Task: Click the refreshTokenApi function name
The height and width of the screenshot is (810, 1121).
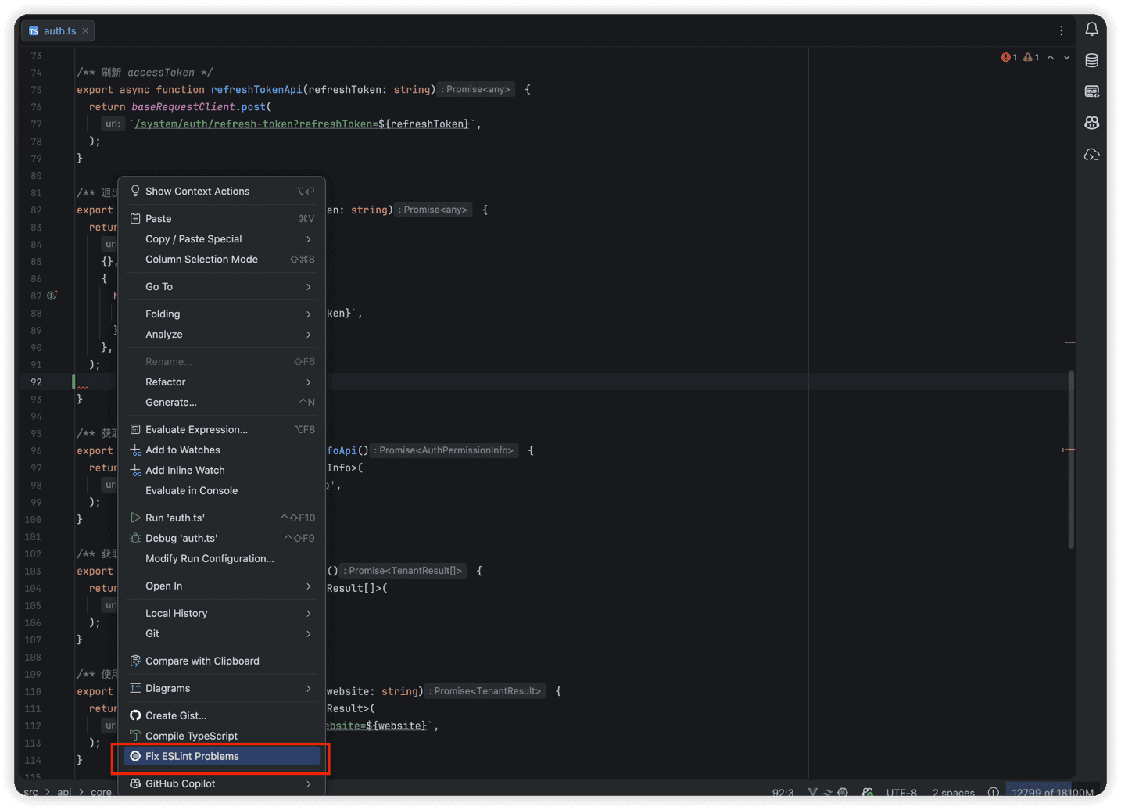Action: pyautogui.click(x=256, y=90)
